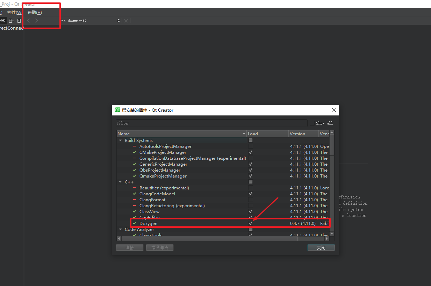
Task: Select the GenericProjectManager row
Action: pos(223,164)
